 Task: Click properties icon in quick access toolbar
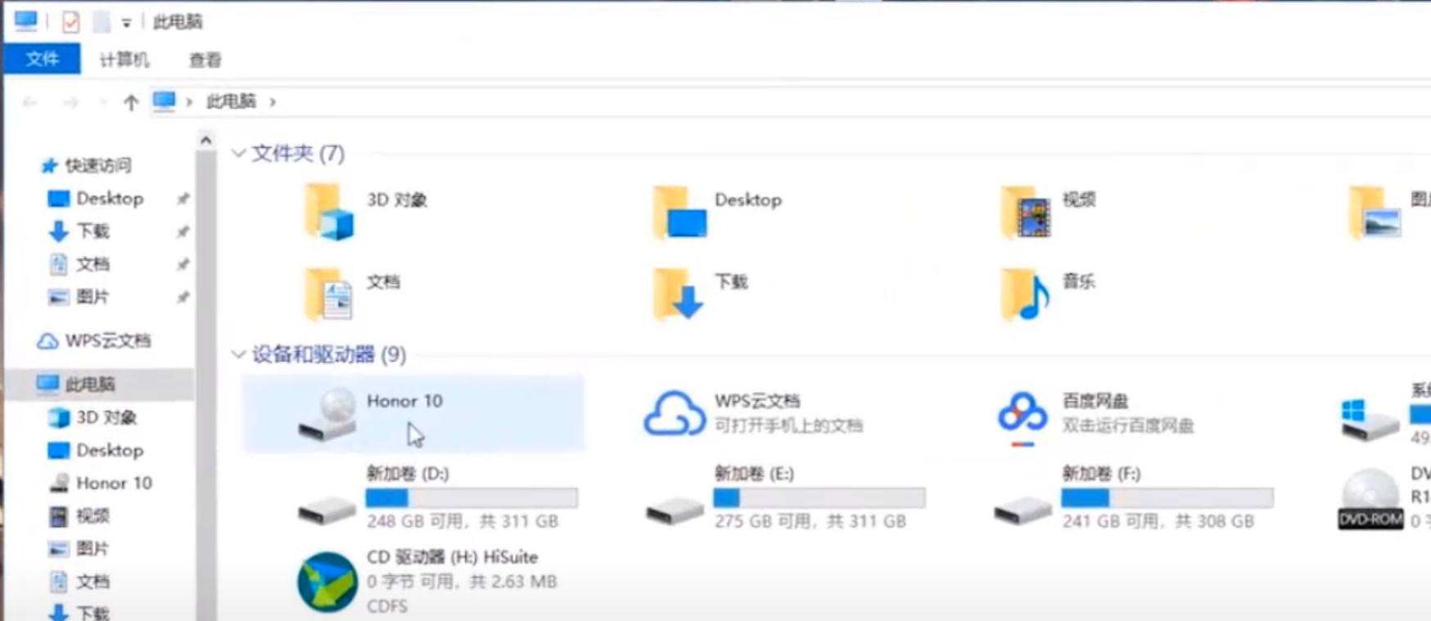[x=71, y=22]
